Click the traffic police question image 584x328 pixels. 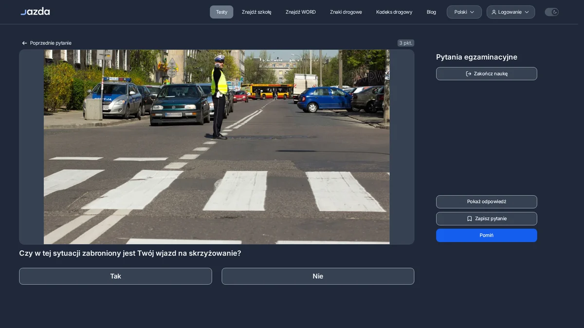click(x=217, y=147)
